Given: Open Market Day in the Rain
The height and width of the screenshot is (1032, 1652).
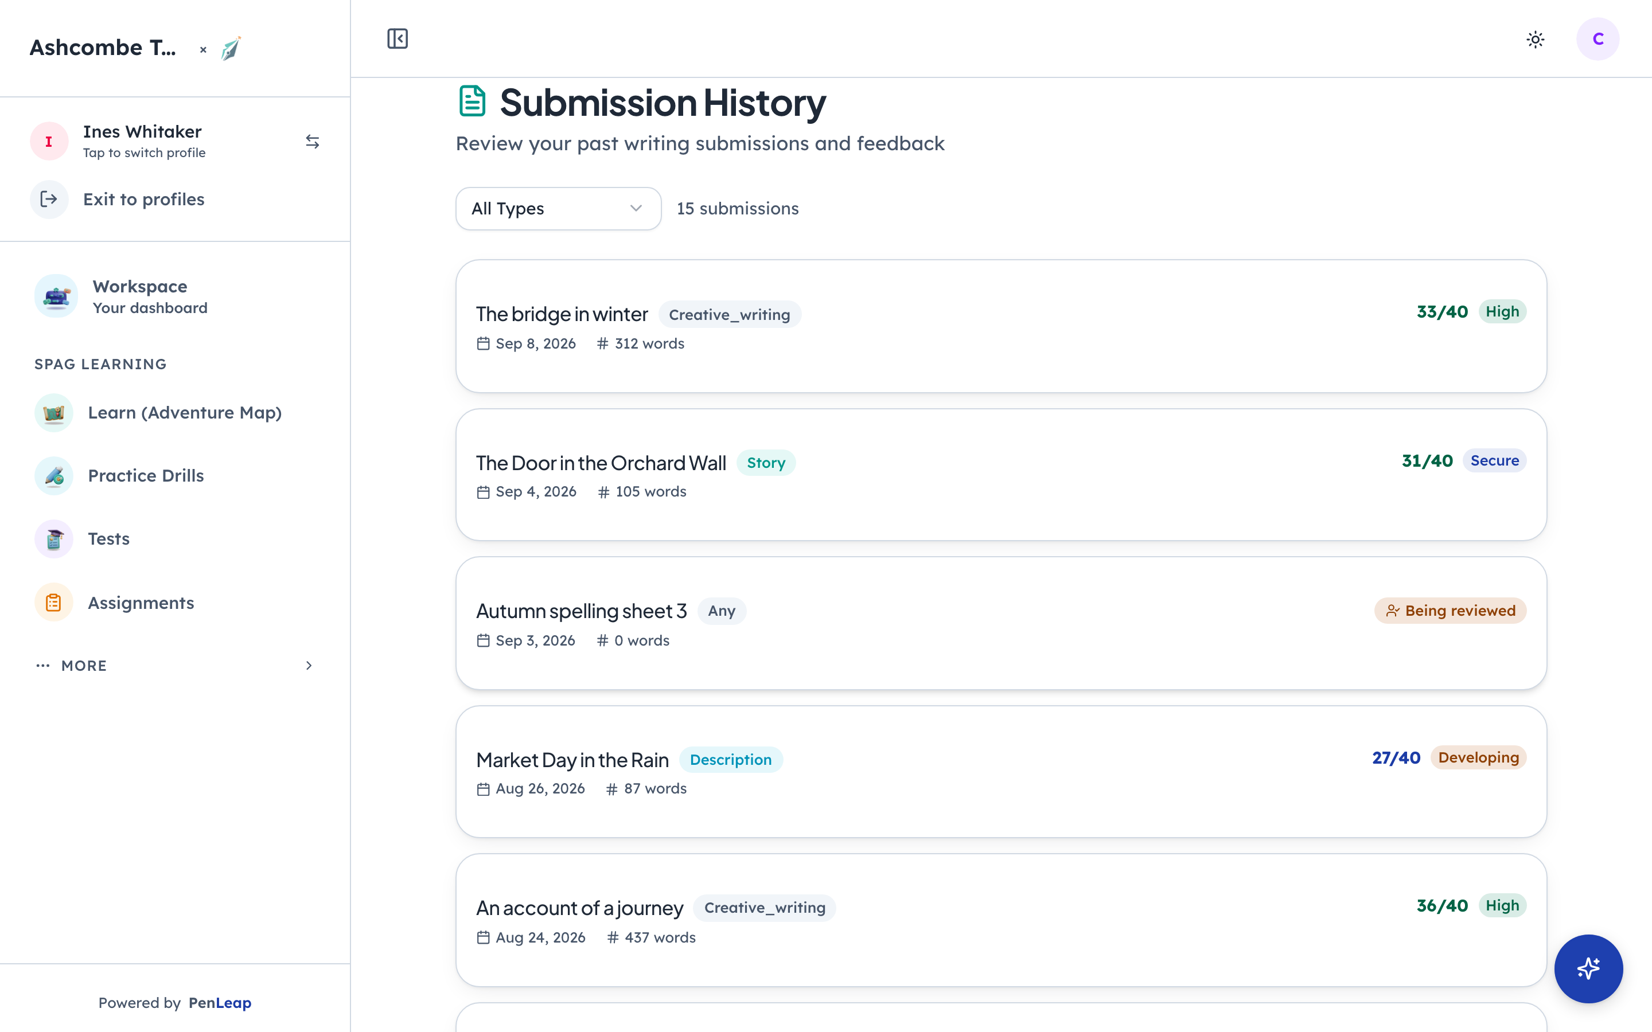Looking at the screenshot, I should pos(1001,771).
